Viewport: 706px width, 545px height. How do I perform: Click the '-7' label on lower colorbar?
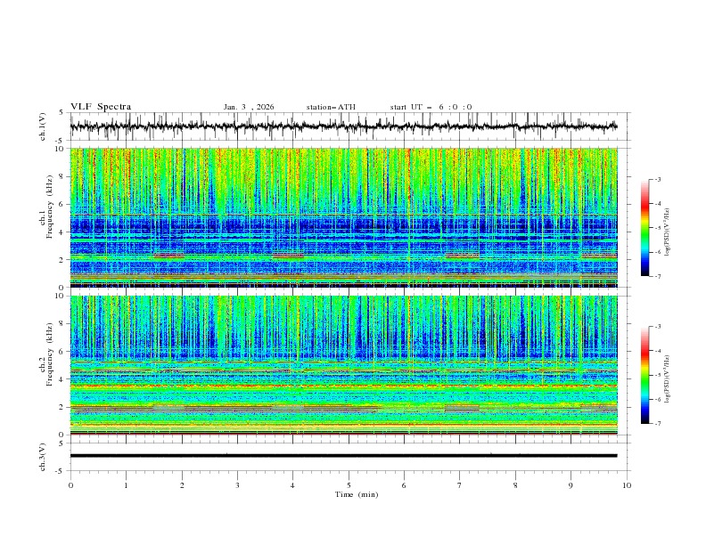[657, 424]
